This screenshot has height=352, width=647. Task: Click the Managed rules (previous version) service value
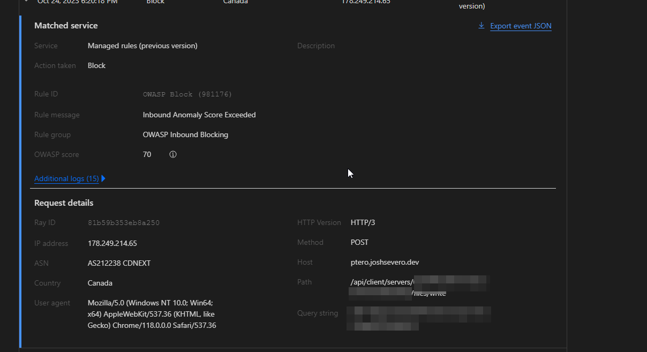[142, 46]
